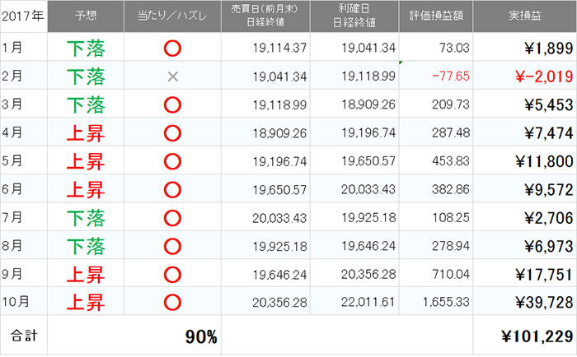Select the 実損益 column header

(524, 16)
